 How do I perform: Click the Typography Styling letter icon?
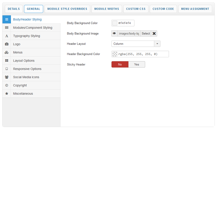(x=7, y=36)
